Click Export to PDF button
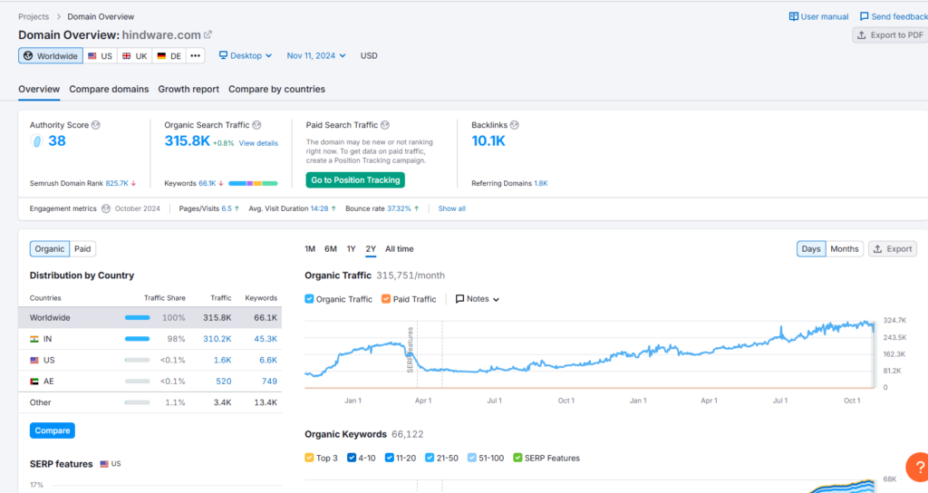This screenshot has width=928, height=493. pyautogui.click(x=891, y=35)
